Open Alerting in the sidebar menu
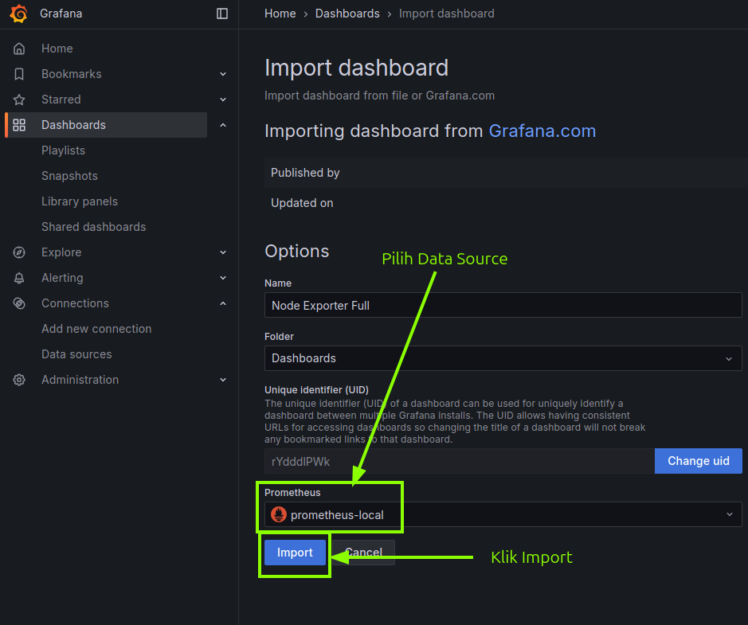The width and height of the screenshot is (748, 625). (x=62, y=278)
